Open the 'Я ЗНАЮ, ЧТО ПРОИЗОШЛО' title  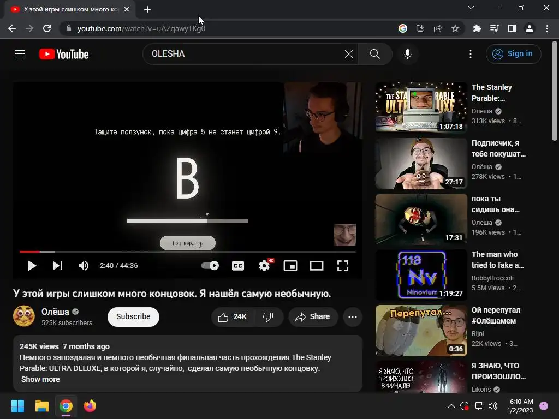[x=498, y=371]
